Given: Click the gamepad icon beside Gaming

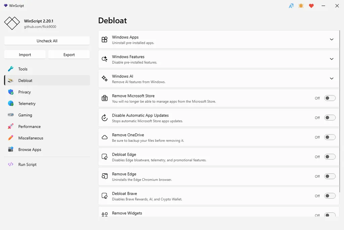Looking at the screenshot, I should 10,115.
